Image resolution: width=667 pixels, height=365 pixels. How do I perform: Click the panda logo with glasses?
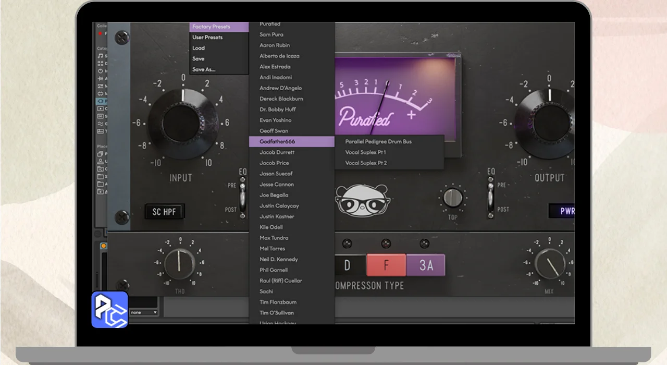tap(360, 200)
